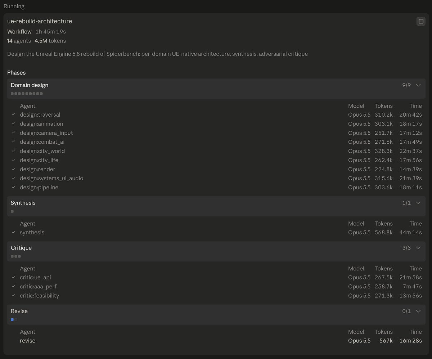Click the Revise phase header title
This screenshot has width=432, height=359.
coord(19,311)
